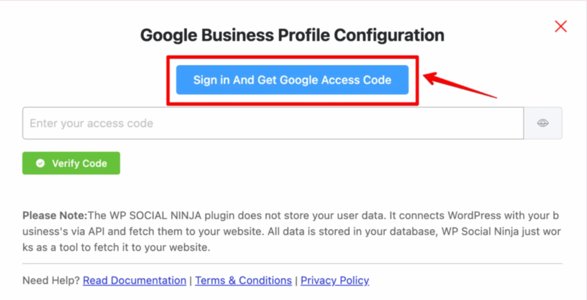Toggle access code visibility eye icon
Viewport: 587px width, 300px height.
click(x=543, y=123)
